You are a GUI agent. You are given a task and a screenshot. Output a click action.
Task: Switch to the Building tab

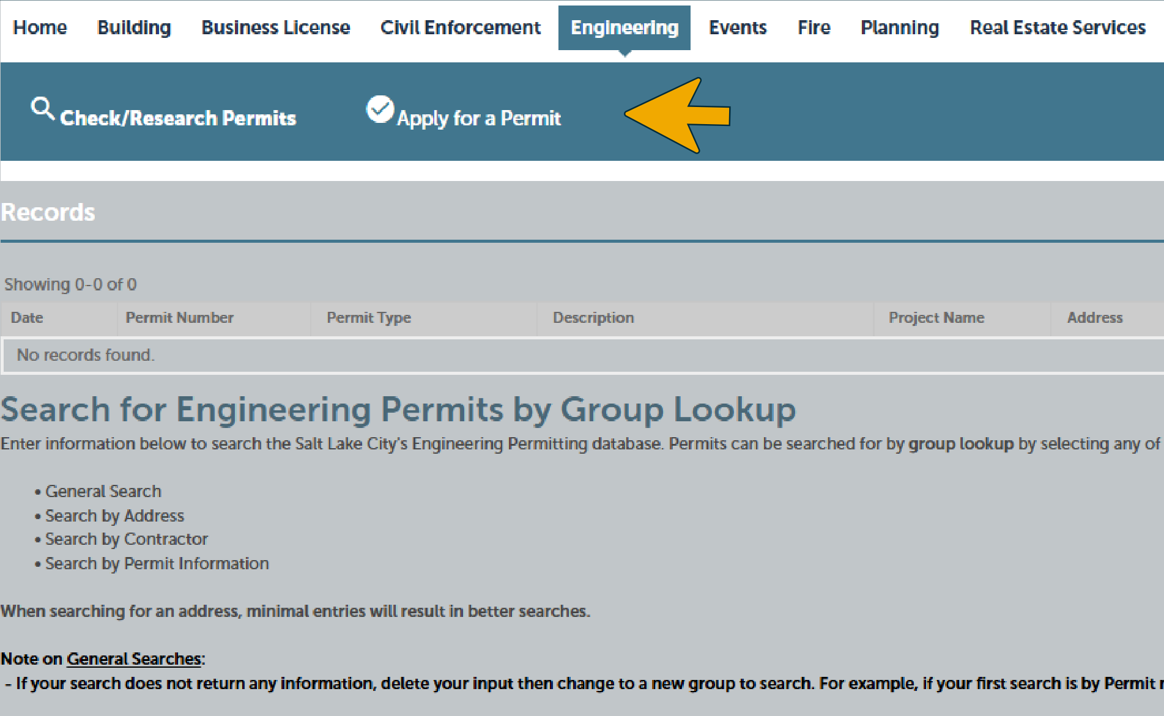(x=135, y=28)
